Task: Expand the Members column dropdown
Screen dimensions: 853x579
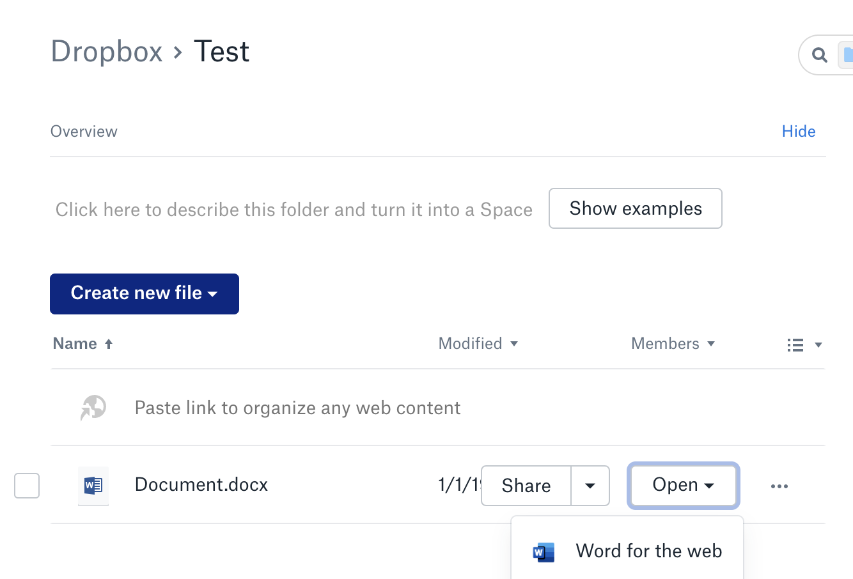Action: [x=711, y=344]
